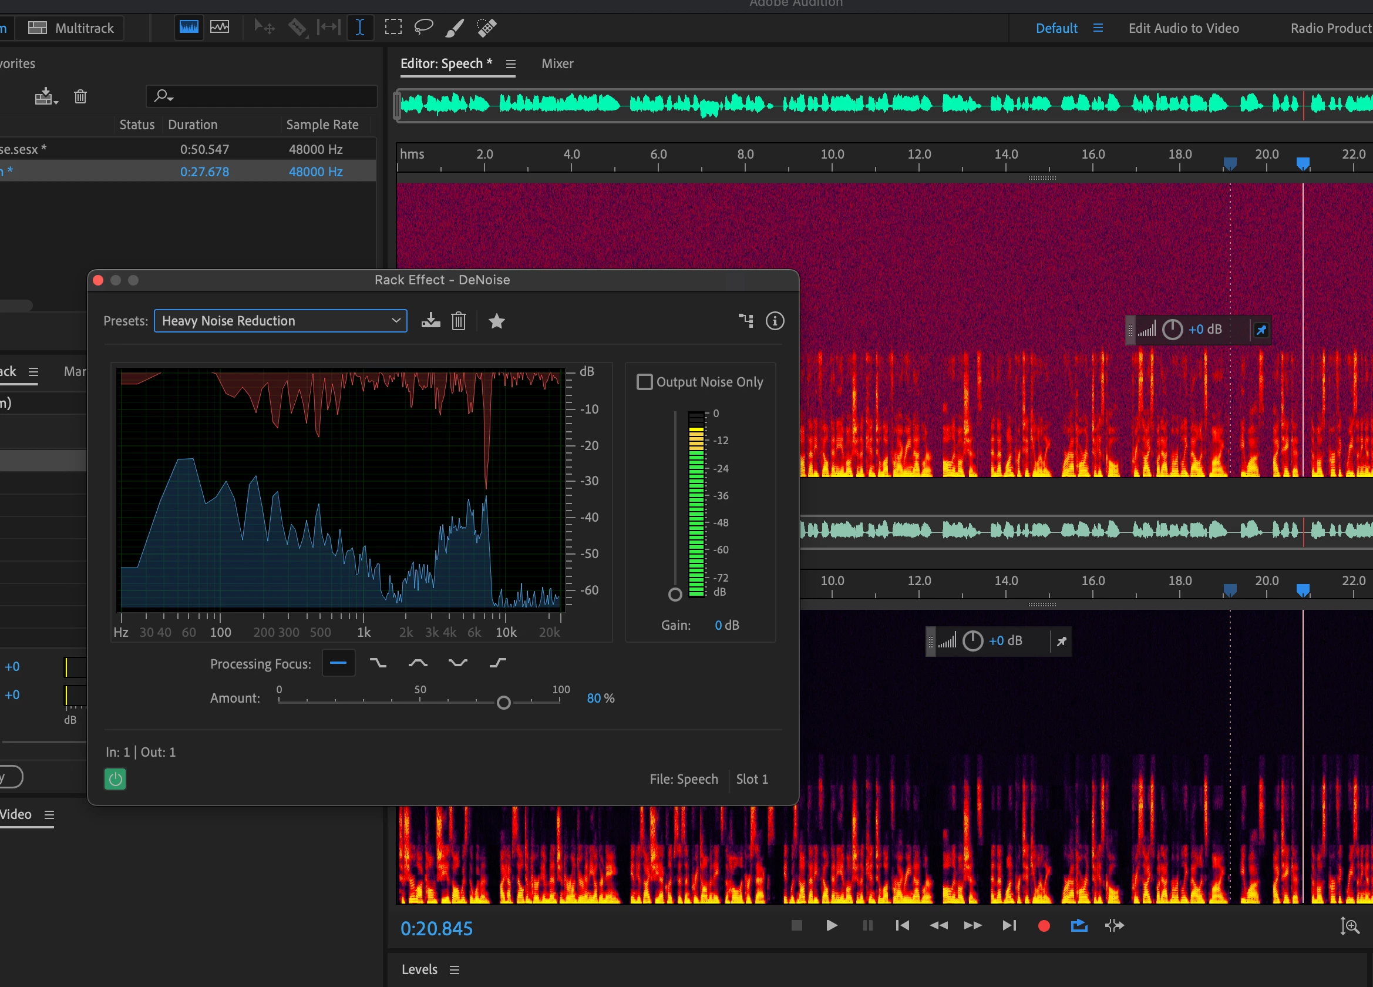Viewport: 1373px width, 987px height.
Task: Switch to Spectral Frequency Display view
Action: click(x=189, y=27)
